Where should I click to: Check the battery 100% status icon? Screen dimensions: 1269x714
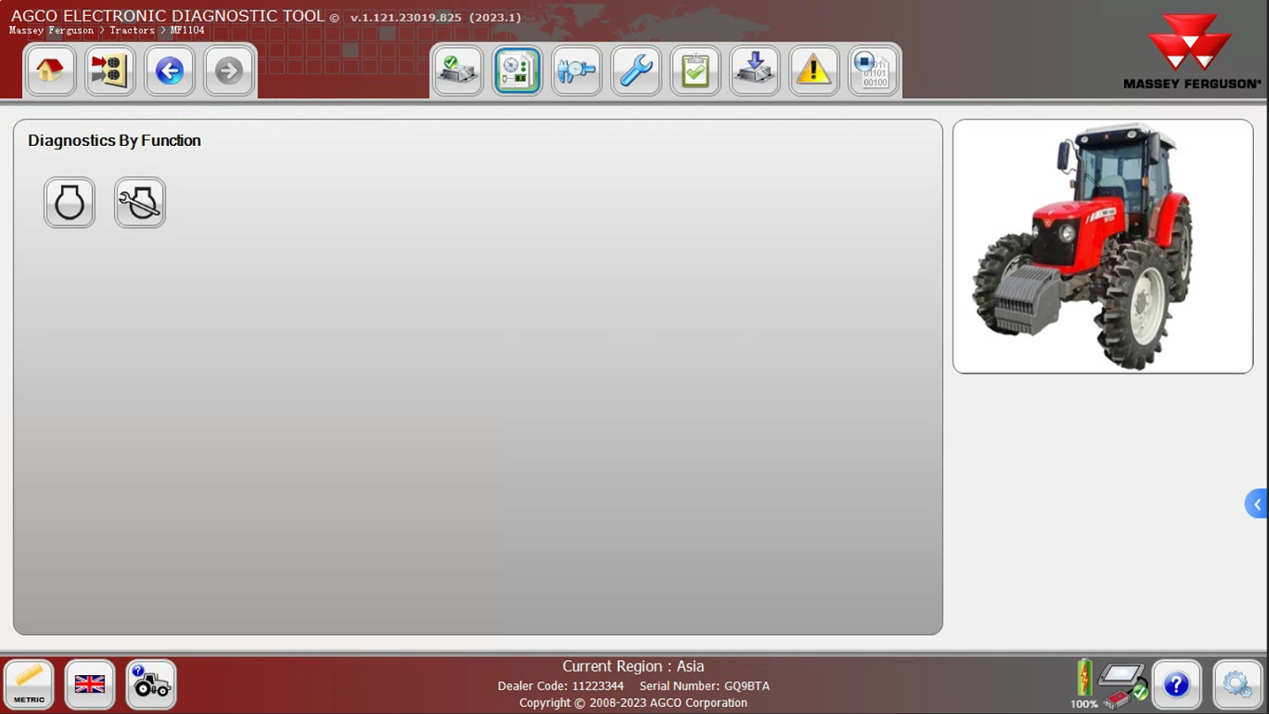coord(1084,685)
